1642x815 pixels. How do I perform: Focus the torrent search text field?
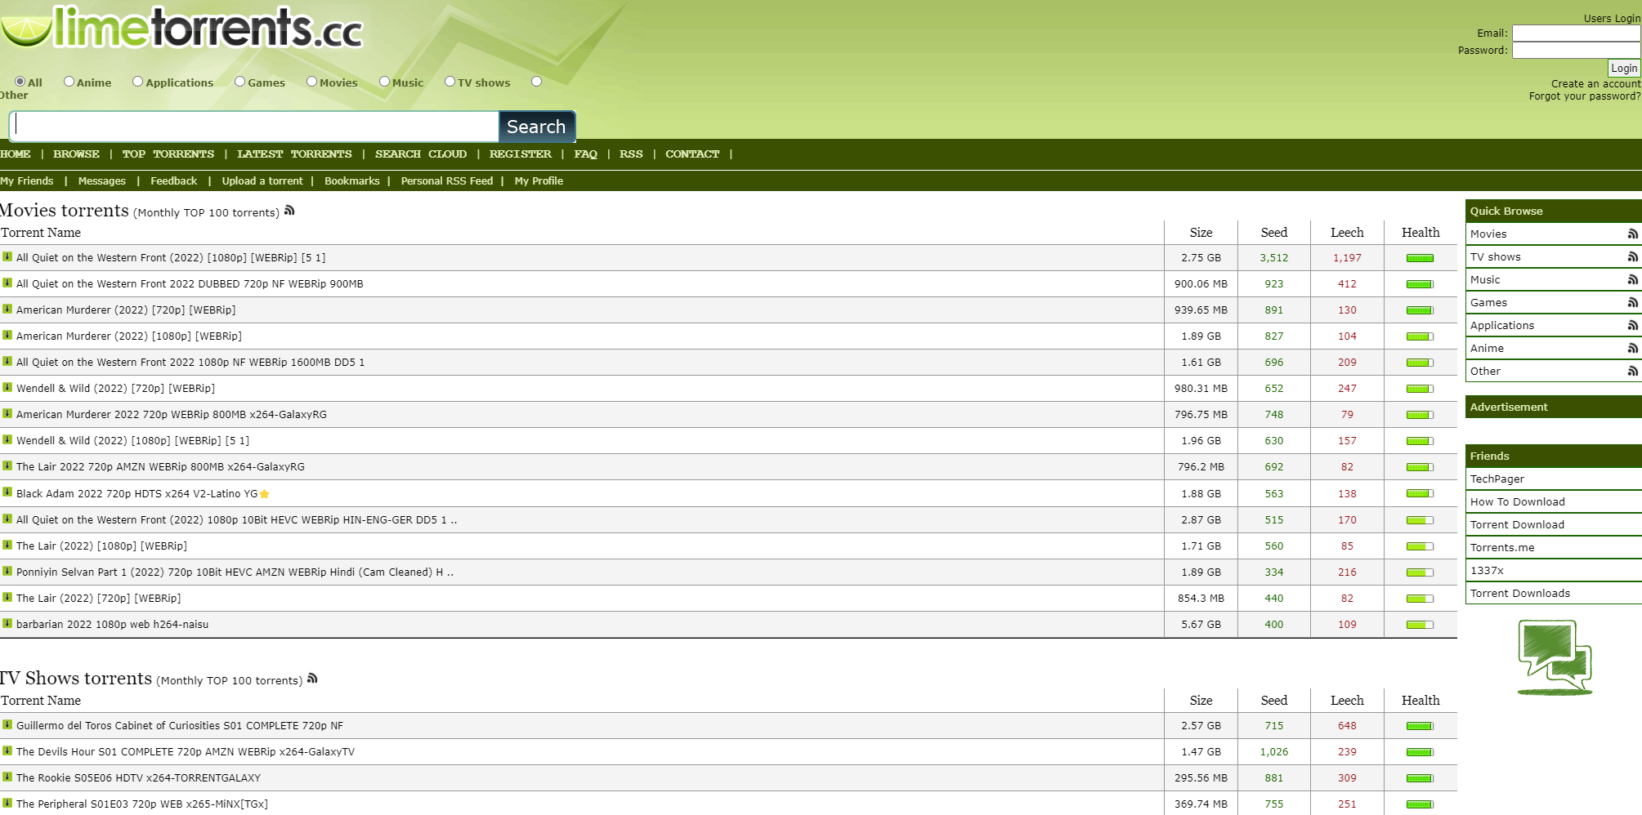pos(254,127)
